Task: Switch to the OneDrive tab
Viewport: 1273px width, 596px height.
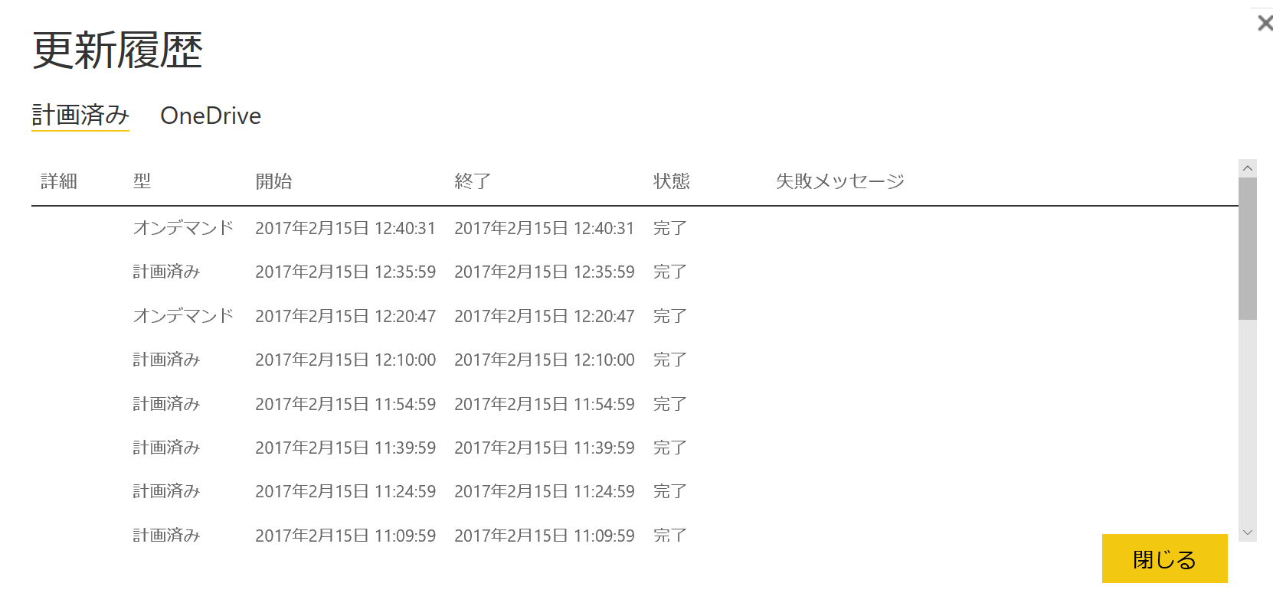Action: [210, 116]
